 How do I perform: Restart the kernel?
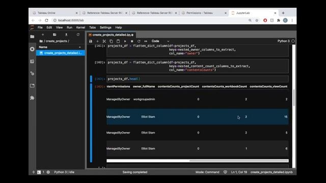pos(139,41)
